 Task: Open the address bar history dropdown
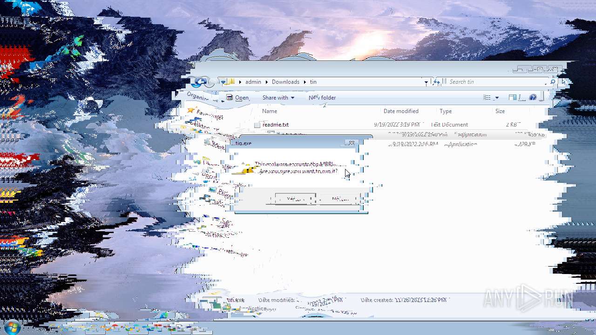tap(426, 82)
